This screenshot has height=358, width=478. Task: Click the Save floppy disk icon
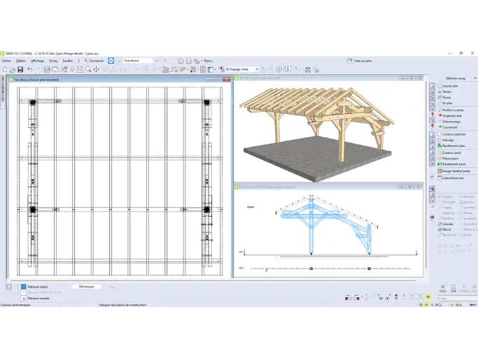(20, 69)
